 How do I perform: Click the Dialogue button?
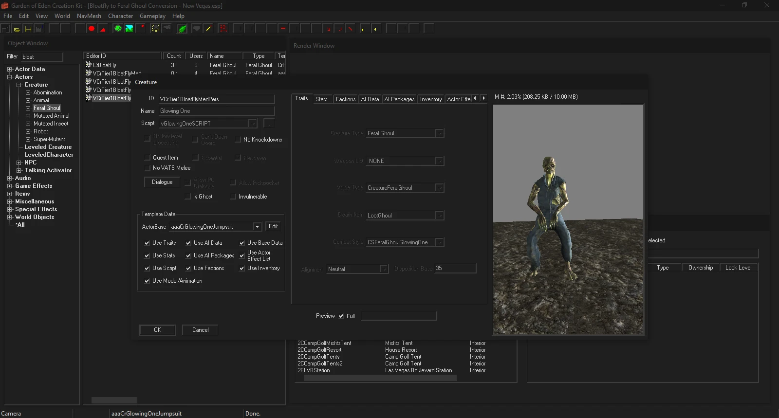tap(162, 182)
